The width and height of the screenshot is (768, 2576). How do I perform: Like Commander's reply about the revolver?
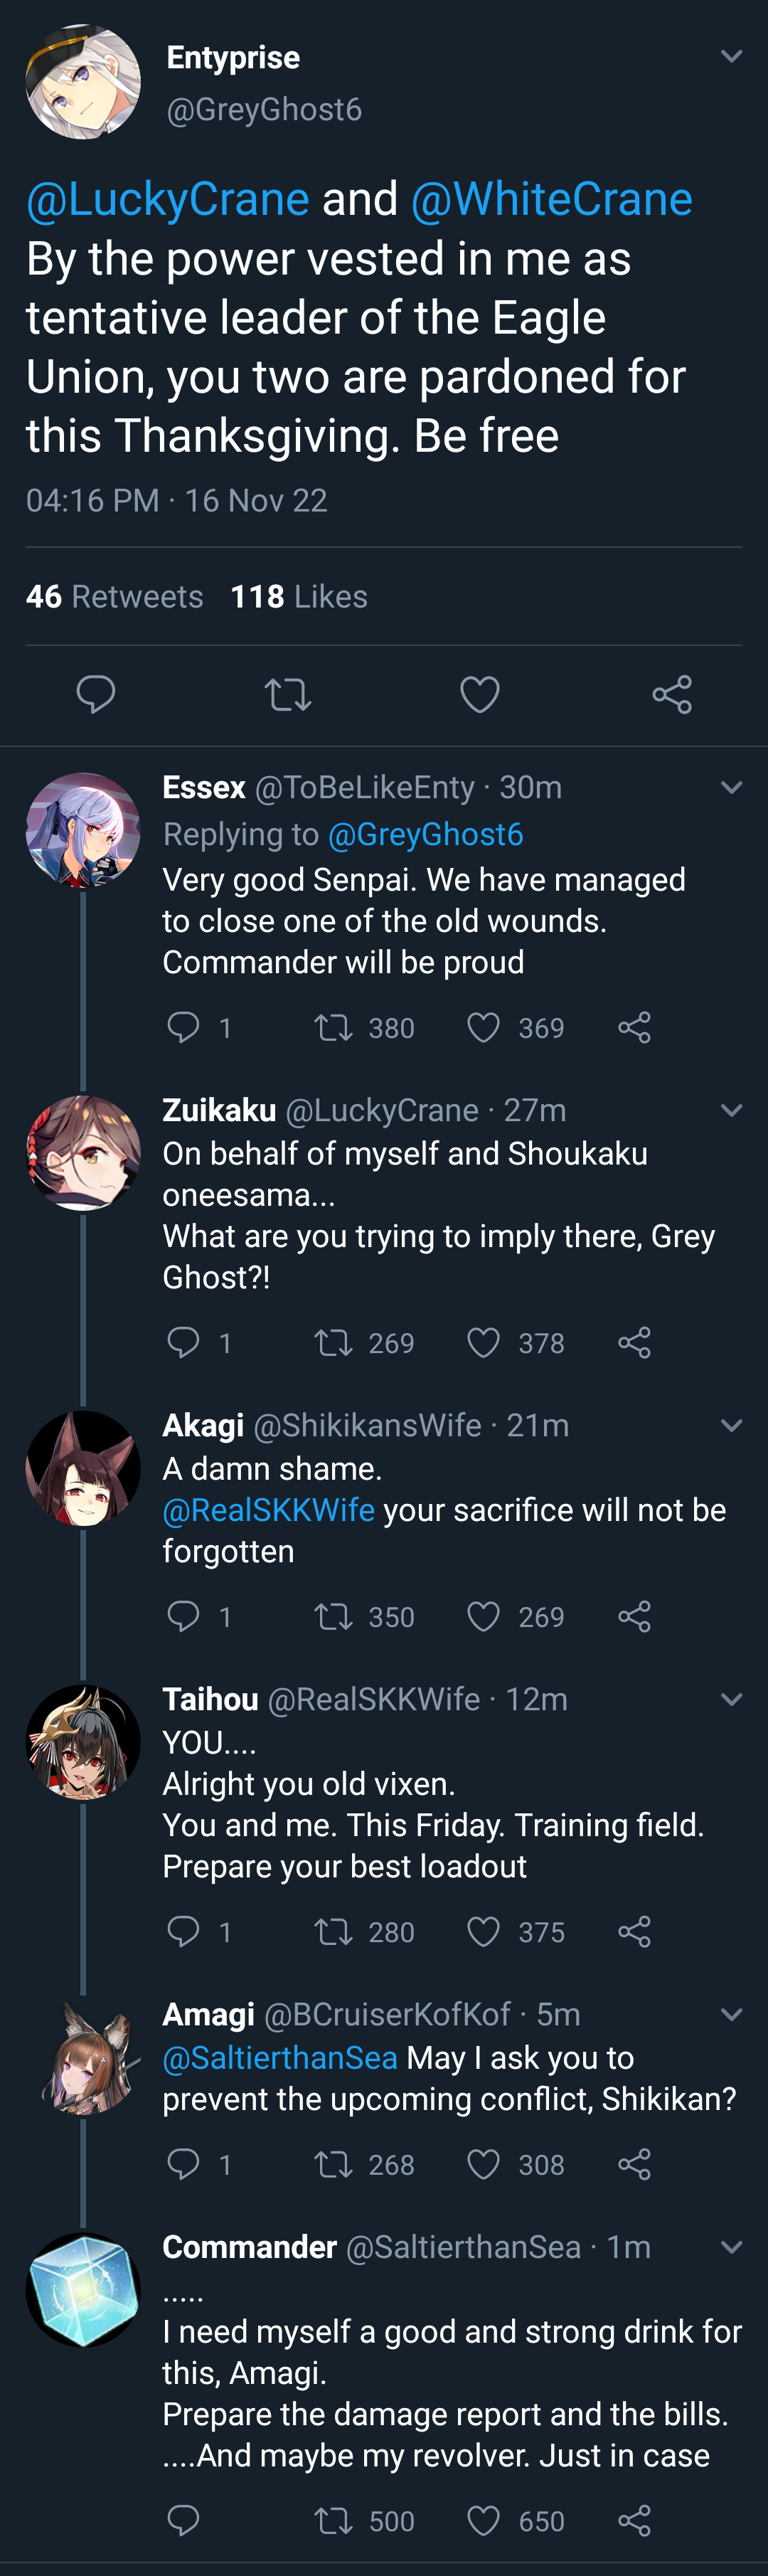[x=484, y=2521]
